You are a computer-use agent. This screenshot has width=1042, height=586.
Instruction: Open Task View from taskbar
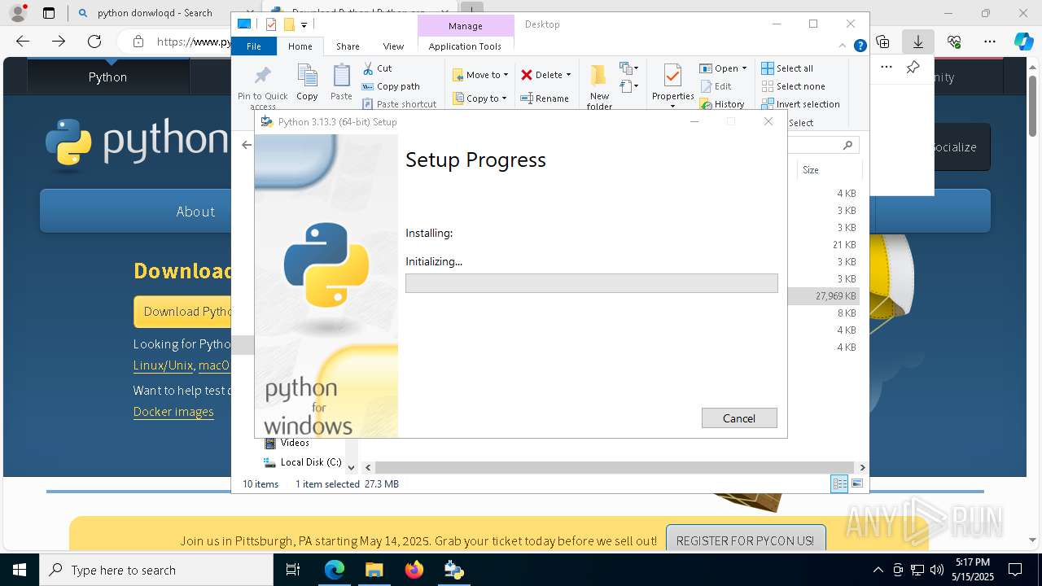(294, 570)
